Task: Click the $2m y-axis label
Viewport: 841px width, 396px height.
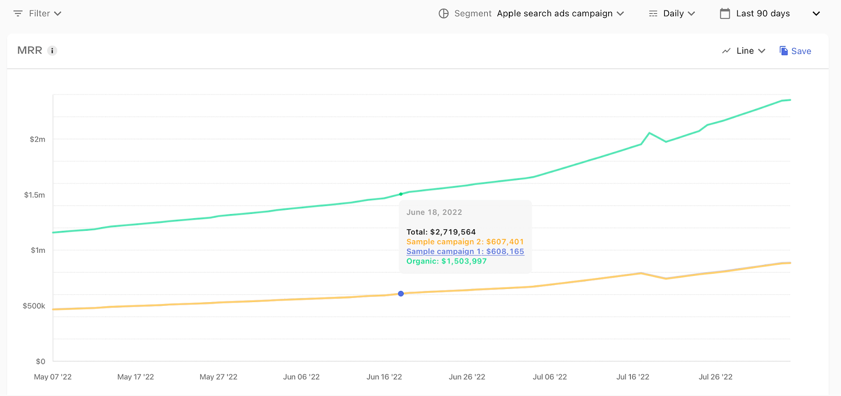Action: (x=37, y=140)
